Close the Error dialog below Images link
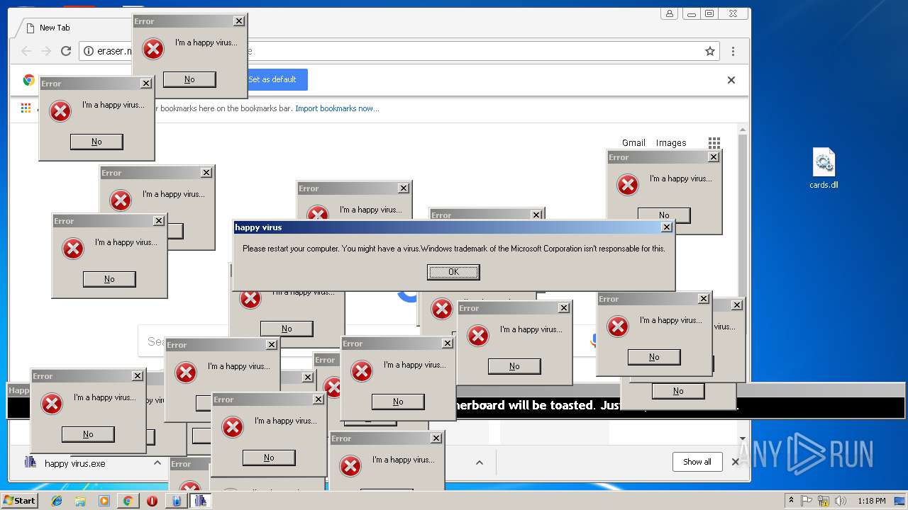This screenshot has width=908, height=510. pos(714,157)
